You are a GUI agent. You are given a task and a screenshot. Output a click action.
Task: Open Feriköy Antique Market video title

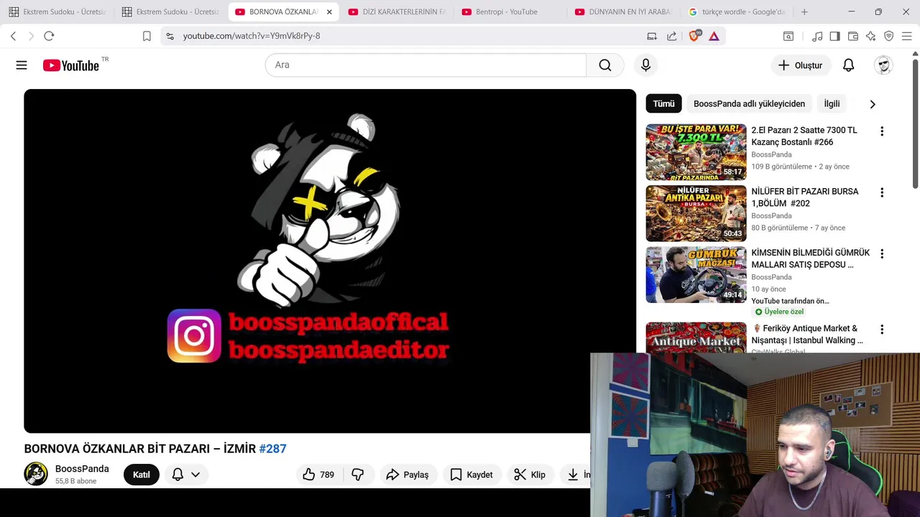(x=807, y=335)
